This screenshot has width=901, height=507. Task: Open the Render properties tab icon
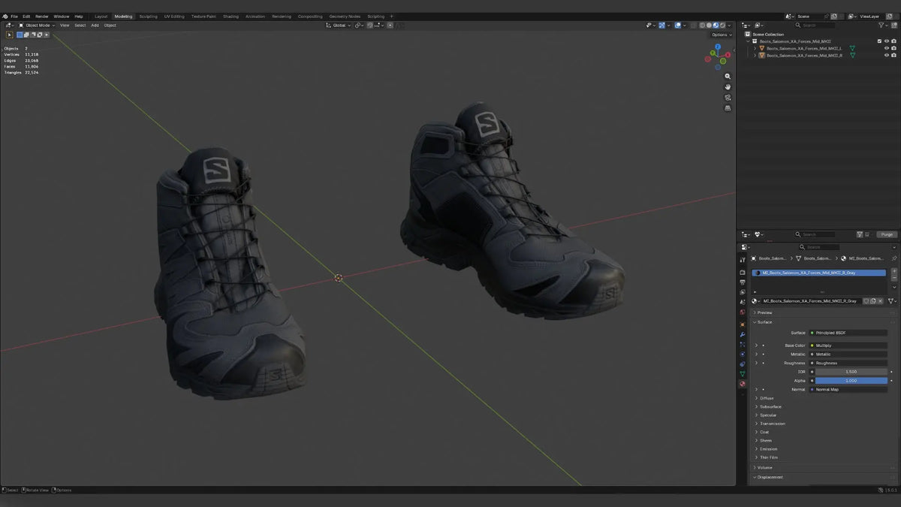pos(743,273)
